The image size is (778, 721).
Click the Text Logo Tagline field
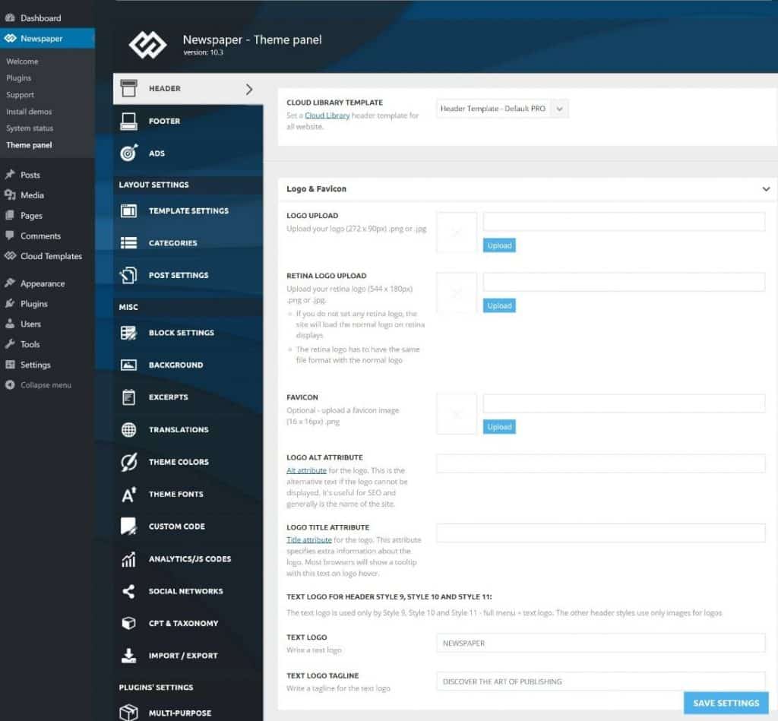click(x=600, y=681)
